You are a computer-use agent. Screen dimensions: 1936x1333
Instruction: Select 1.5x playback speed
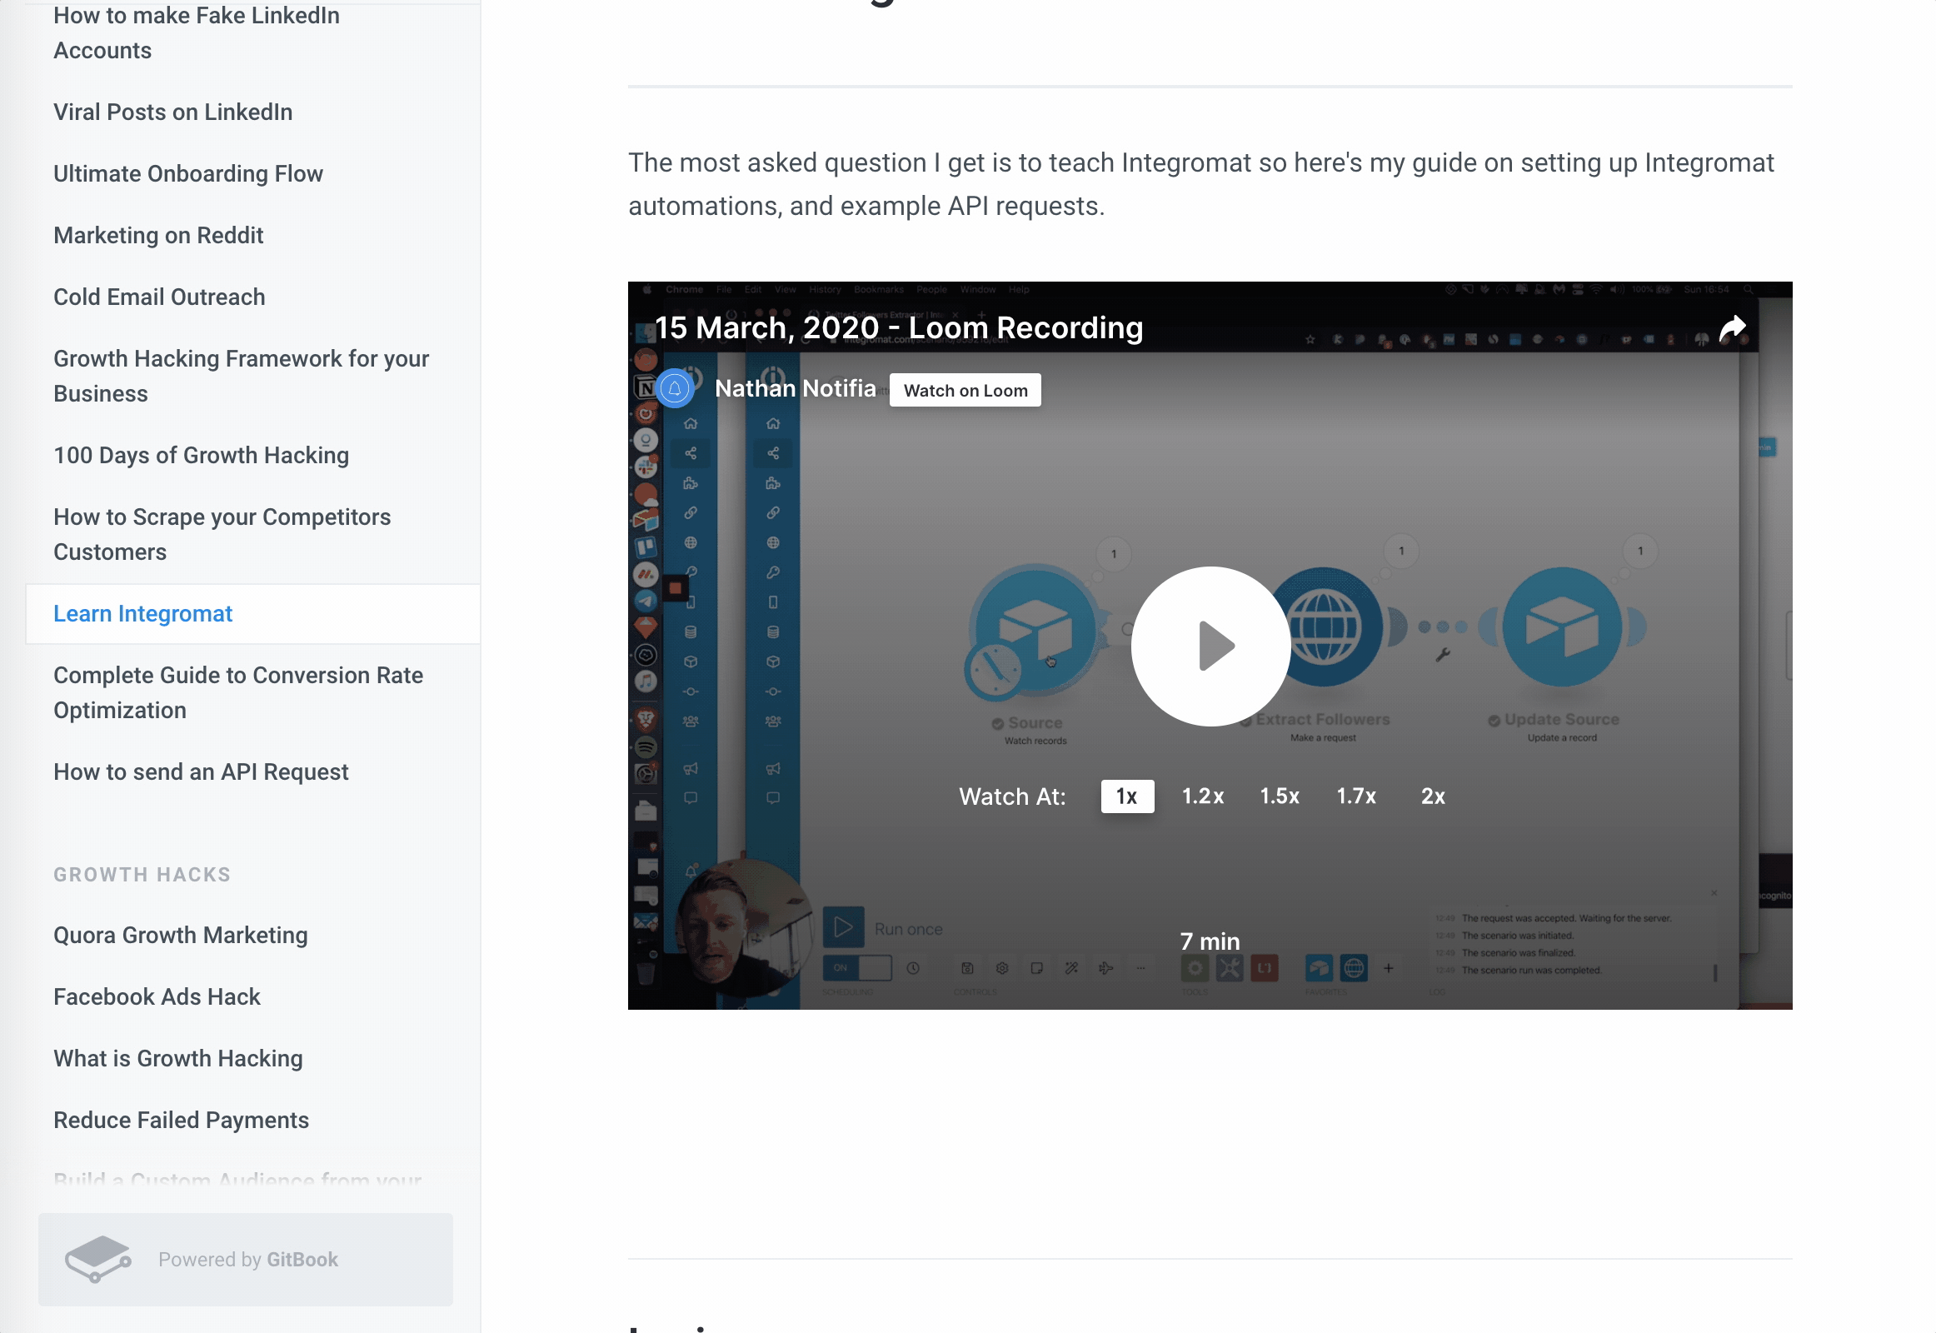(1280, 796)
